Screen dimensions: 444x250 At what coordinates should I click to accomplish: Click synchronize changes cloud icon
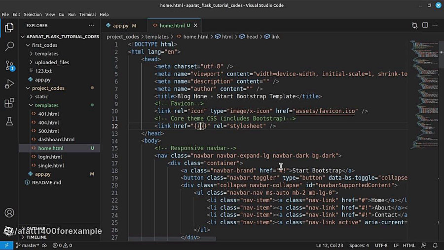44,246
